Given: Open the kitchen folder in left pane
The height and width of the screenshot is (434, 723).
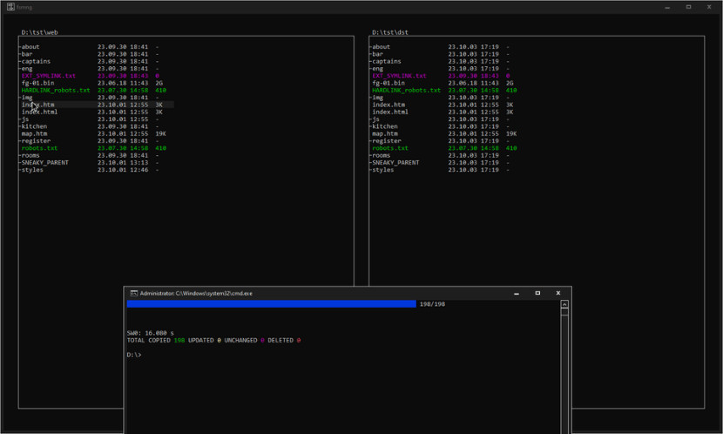Looking at the screenshot, I should (34, 126).
